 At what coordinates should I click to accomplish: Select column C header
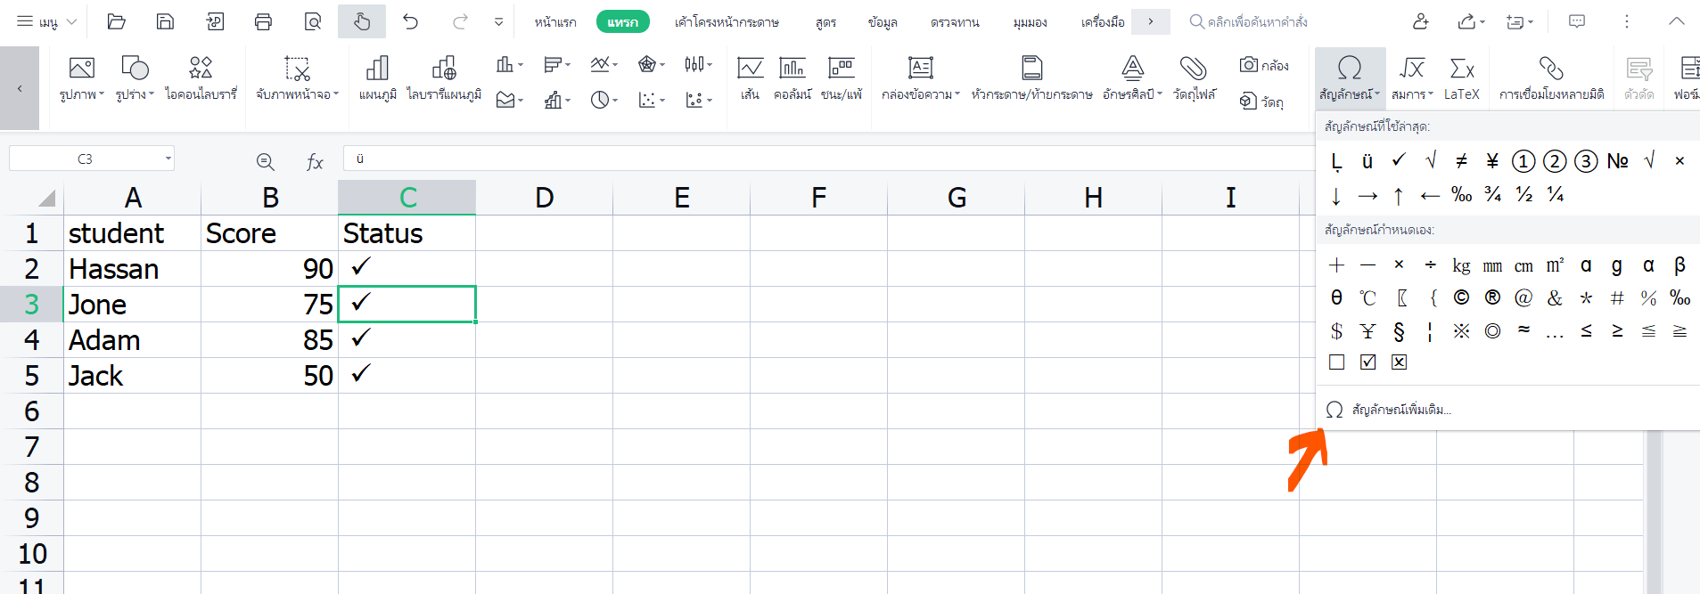coord(407,197)
